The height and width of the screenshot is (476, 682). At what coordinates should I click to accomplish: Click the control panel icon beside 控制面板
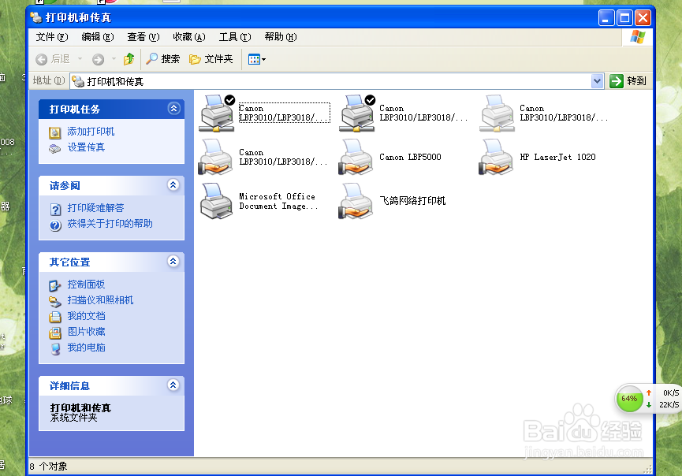point(55,285)
